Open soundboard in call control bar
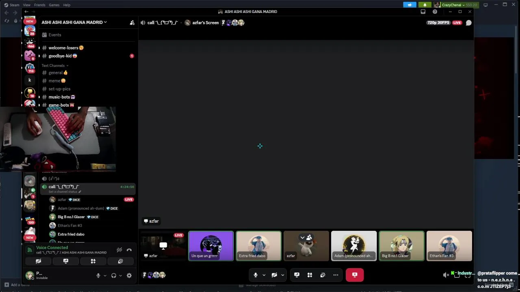The width and height of the screenshot is (520, 292). tap(323, 275)
